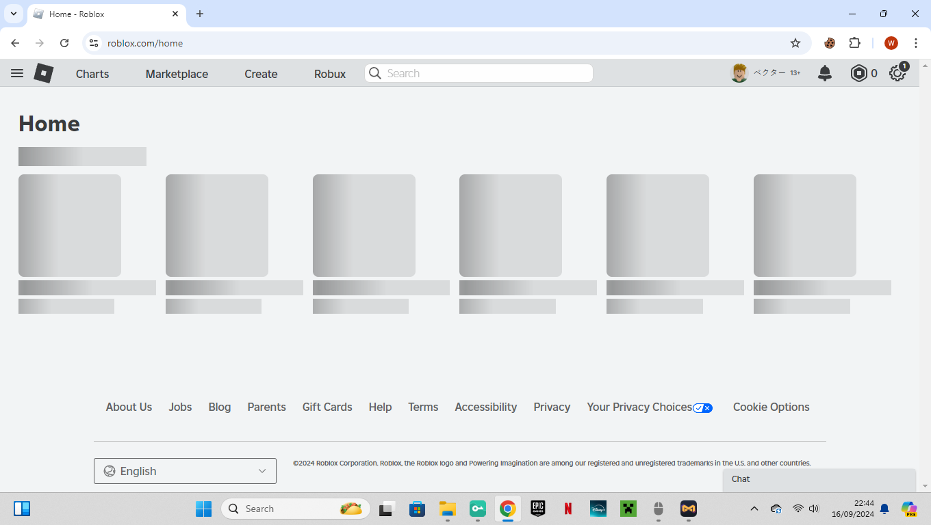Click the Roblox logo icon
This screenshot has height=525, width=931.
(44, 73)
